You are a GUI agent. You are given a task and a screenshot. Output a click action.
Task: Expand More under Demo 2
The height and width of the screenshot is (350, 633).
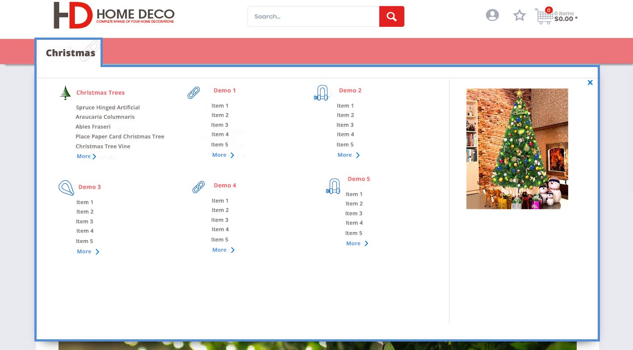(x=349, y=155)
